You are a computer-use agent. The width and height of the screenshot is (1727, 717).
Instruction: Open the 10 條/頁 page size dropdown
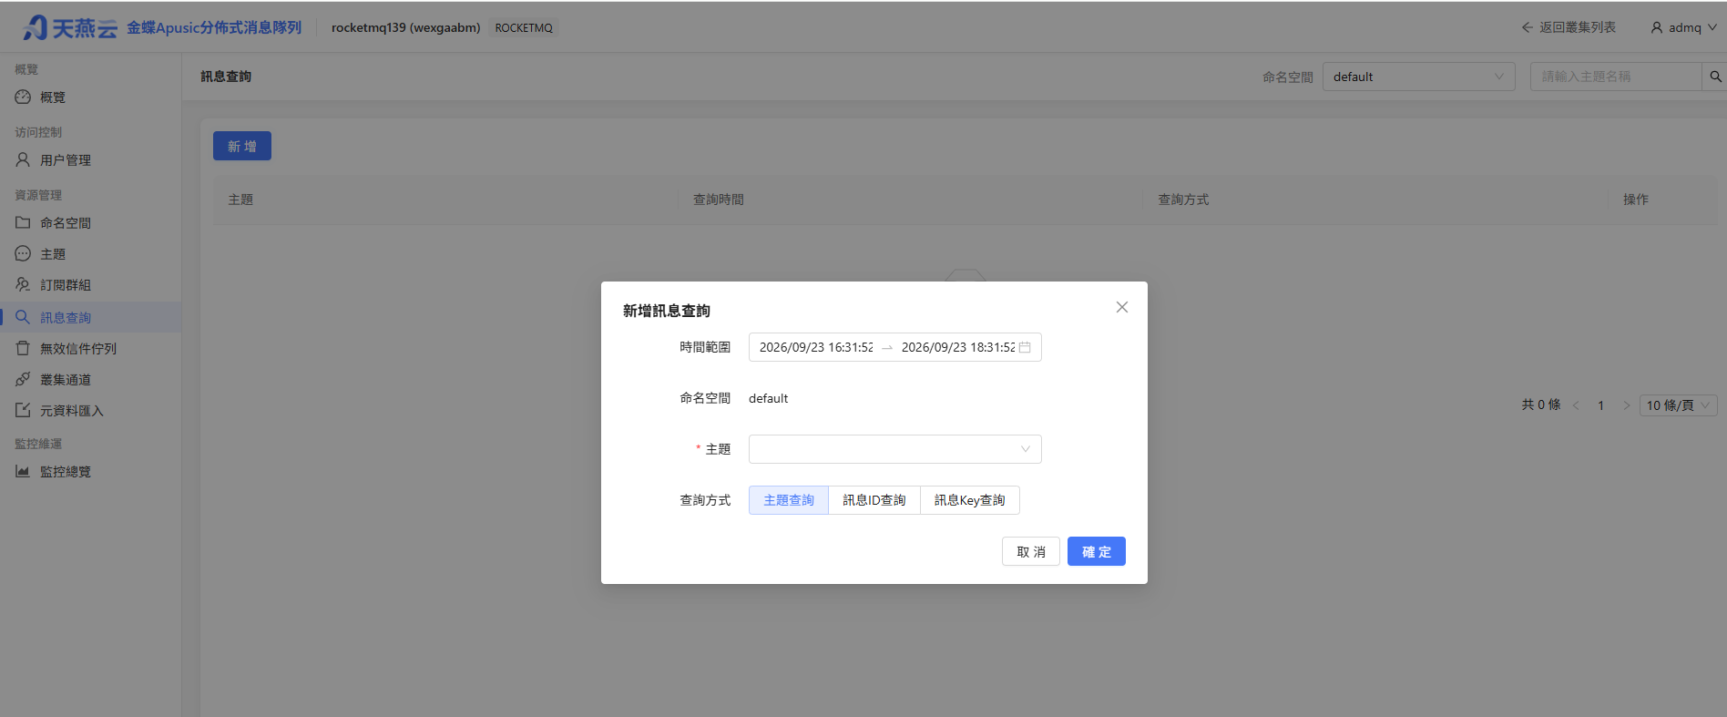point(1679,405)
